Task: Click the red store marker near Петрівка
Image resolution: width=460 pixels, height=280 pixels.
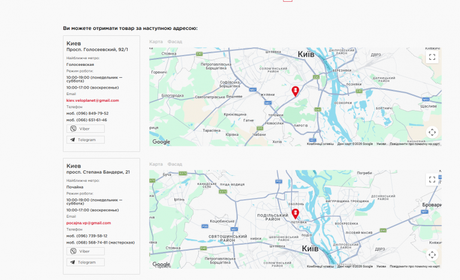Action: point(295,214)
